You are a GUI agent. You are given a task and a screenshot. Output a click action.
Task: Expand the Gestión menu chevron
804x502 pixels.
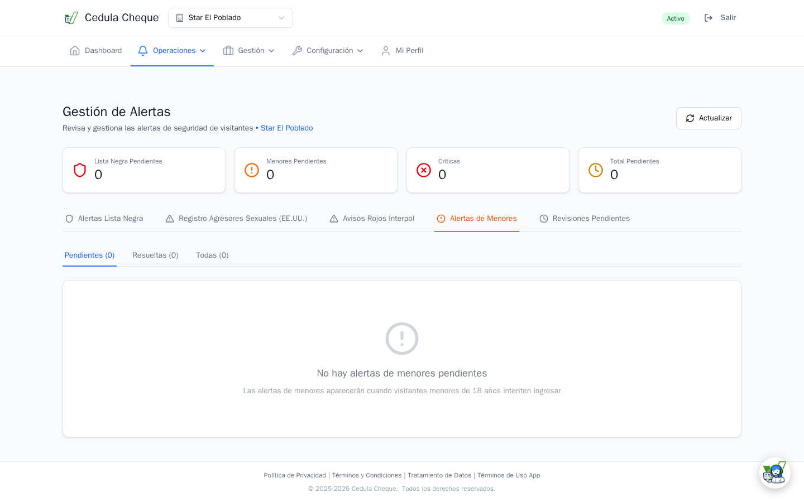(271, 51)
